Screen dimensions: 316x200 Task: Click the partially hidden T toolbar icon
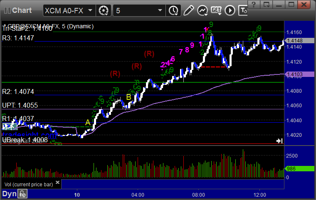(x=243, y=10)
